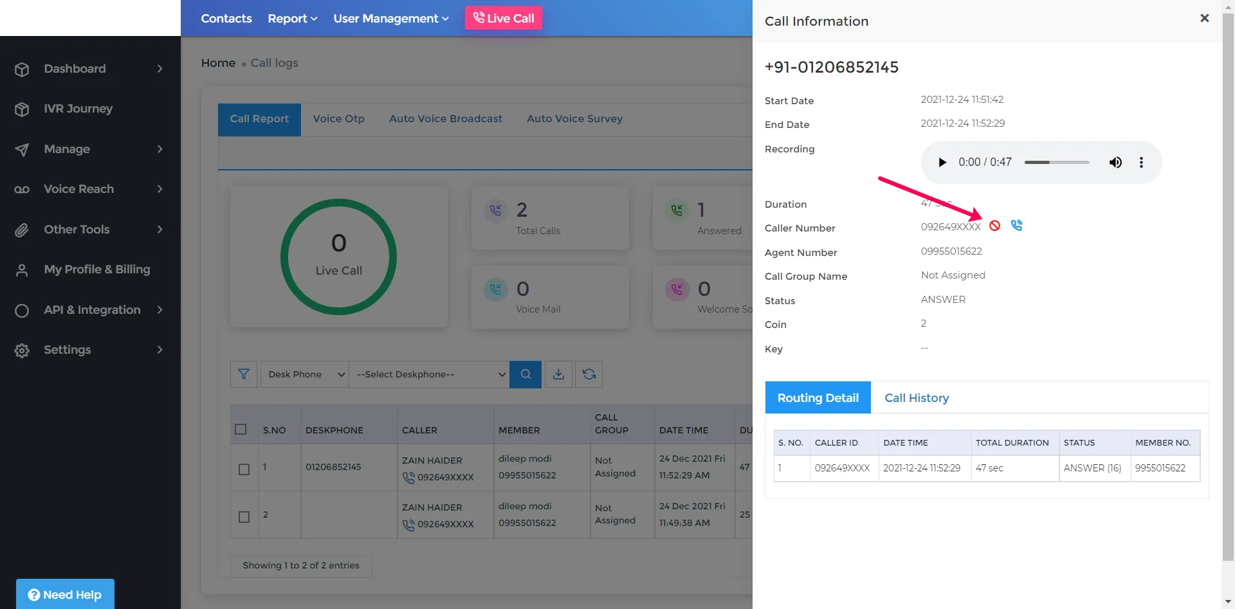Open the User Management dropdown menu

(390, 18)
